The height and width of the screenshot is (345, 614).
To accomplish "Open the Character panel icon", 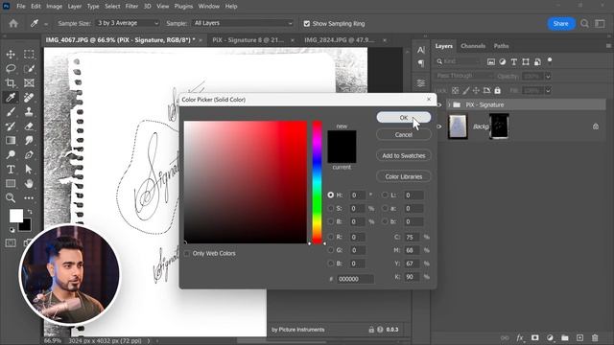I will tap(421, 50).
